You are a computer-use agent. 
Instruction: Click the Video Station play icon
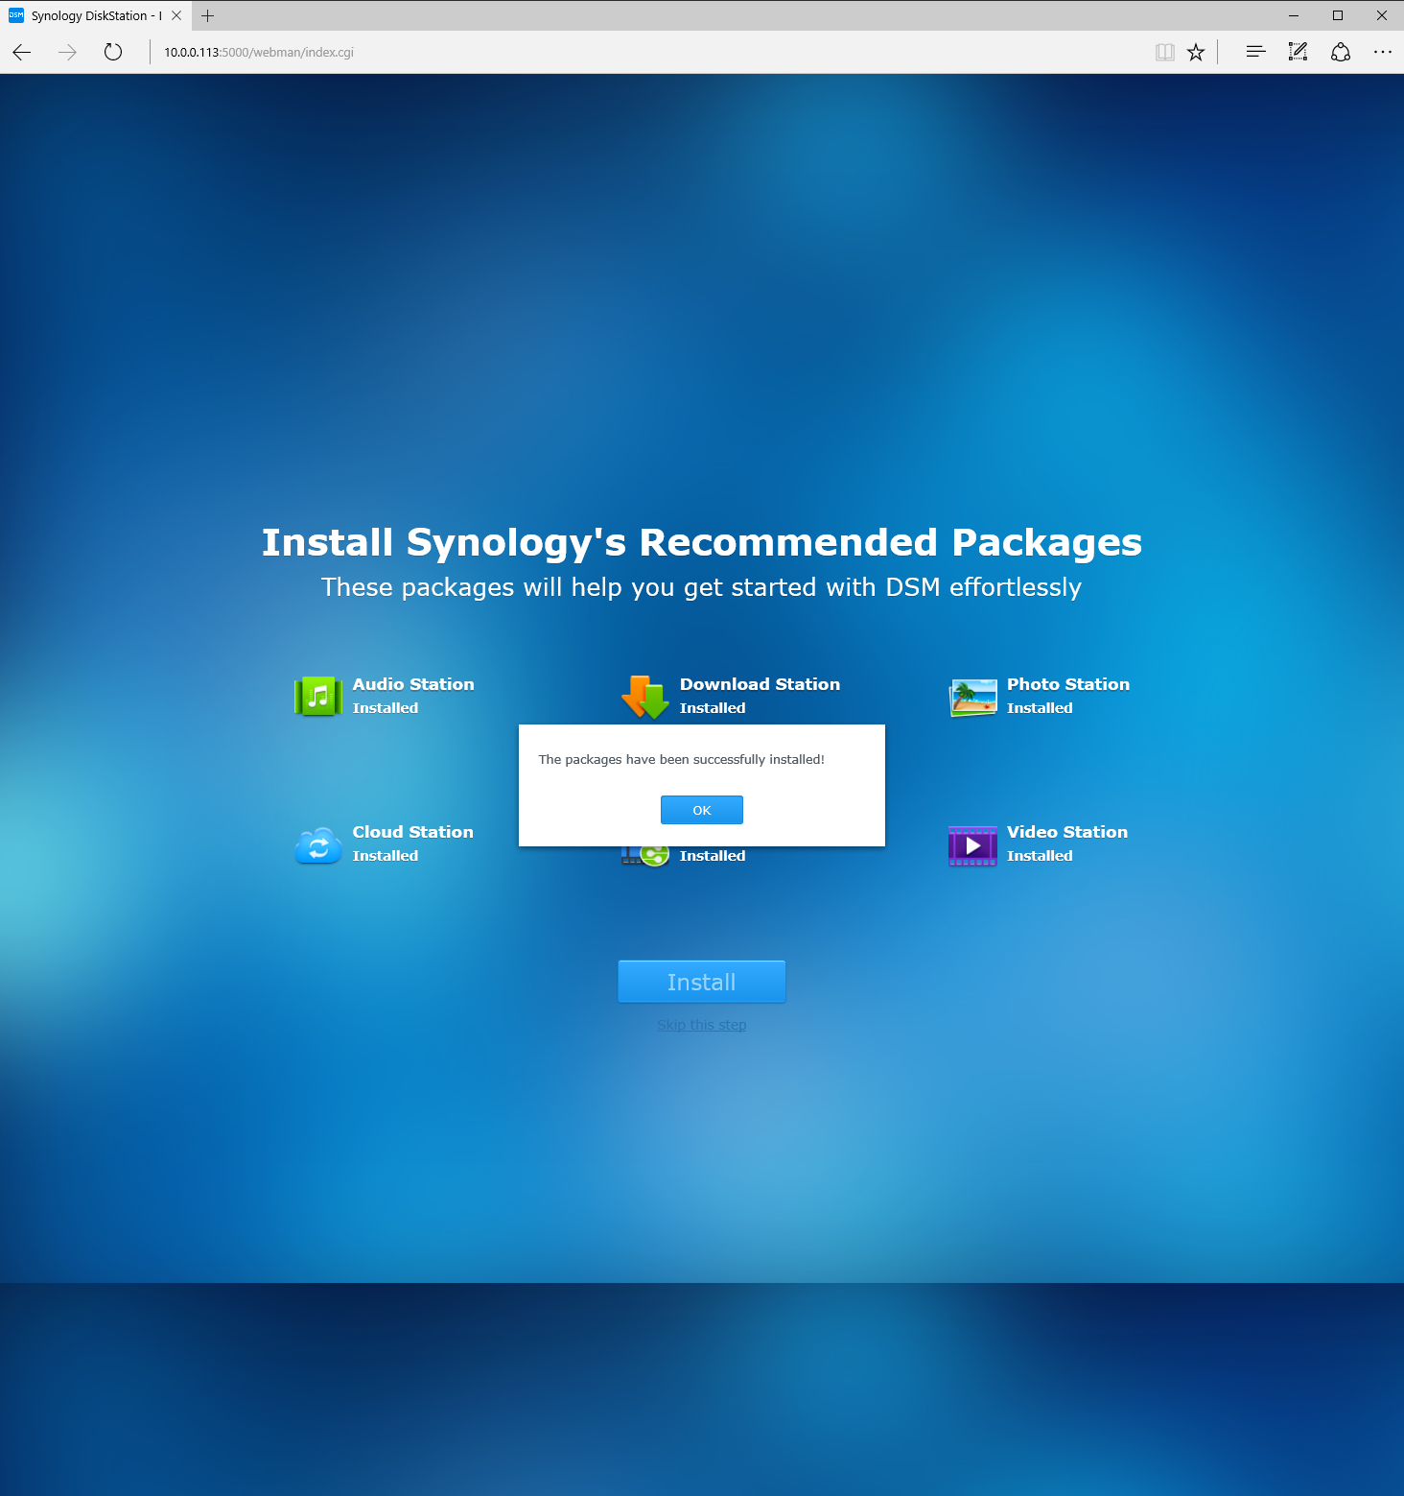pyautogui.click(x=972, y=845)
